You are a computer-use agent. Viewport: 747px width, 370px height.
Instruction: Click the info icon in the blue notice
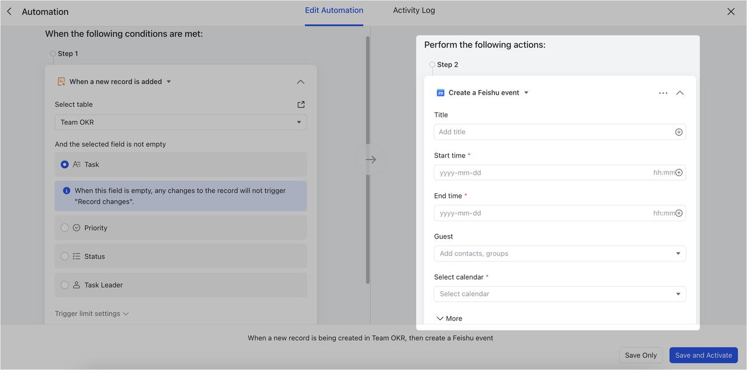click(67, 191)
